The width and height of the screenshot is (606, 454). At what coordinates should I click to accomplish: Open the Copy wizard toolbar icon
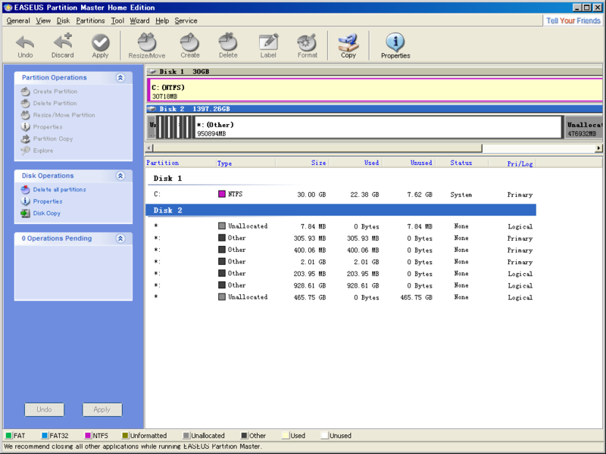[348, 46]
